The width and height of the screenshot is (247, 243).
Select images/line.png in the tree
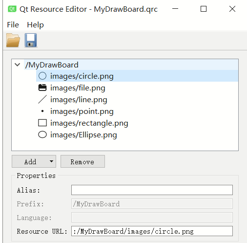tap(137, 100)
